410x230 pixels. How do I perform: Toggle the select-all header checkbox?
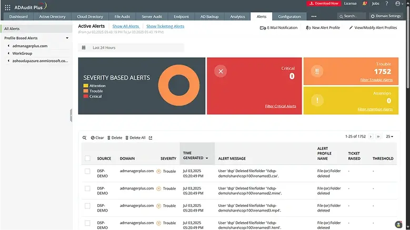(87, 158)
